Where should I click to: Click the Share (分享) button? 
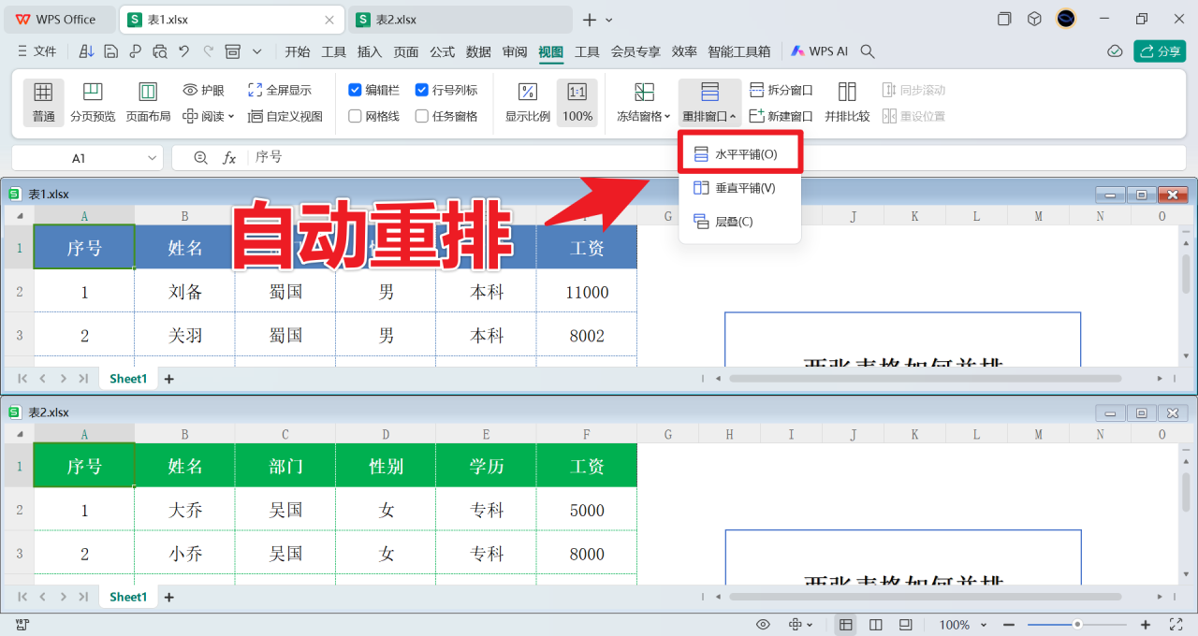pyautogui.click(x=1160, y=51)
